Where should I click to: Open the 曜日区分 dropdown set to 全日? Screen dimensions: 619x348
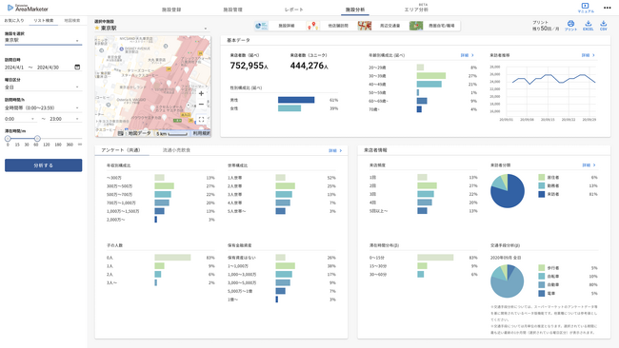click(x=43, y=87)
